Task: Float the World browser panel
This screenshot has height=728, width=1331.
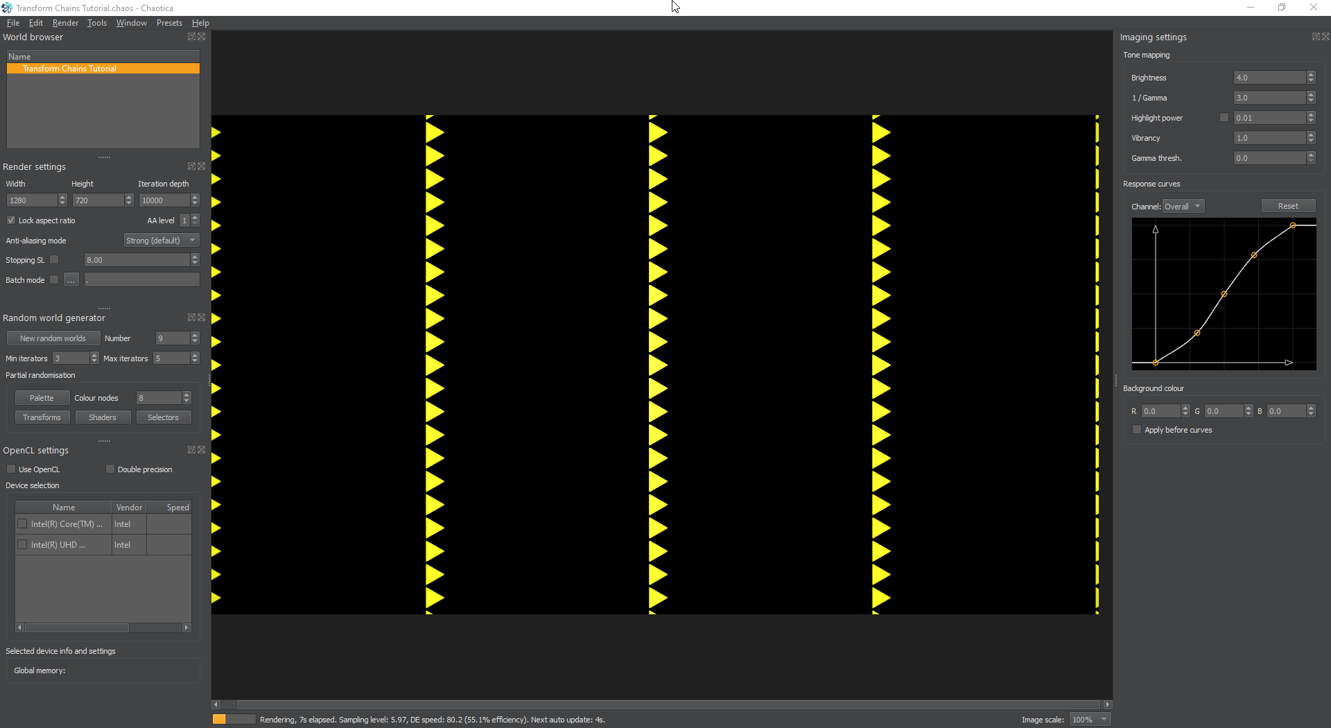Action: tap(191, 37)
